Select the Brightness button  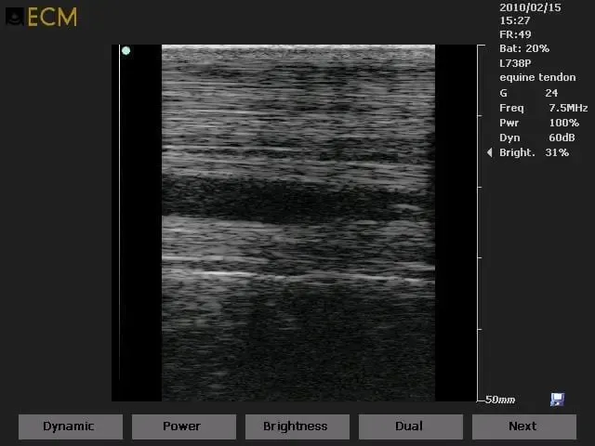[x=297, y=426]
